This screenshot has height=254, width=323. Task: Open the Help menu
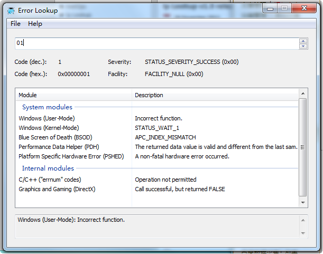point(35,24)
